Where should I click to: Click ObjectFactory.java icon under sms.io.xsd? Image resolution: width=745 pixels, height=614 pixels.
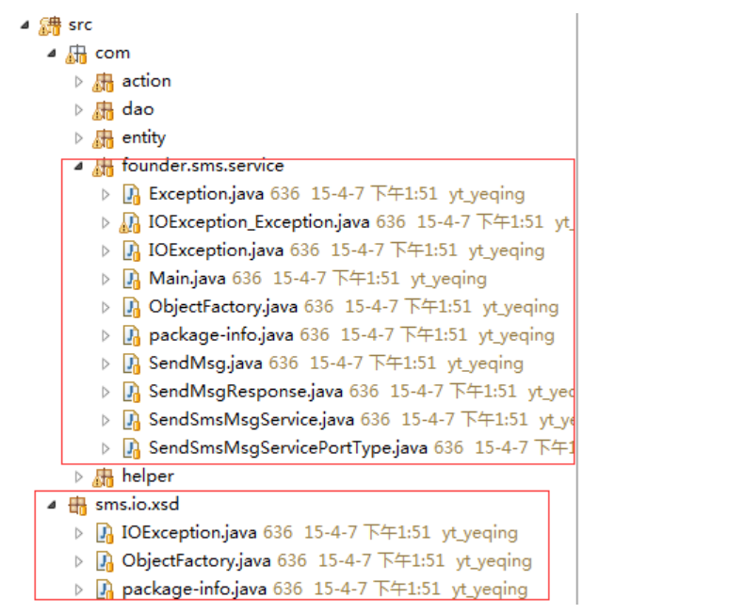pyautogui.click(x=105, y=561)
